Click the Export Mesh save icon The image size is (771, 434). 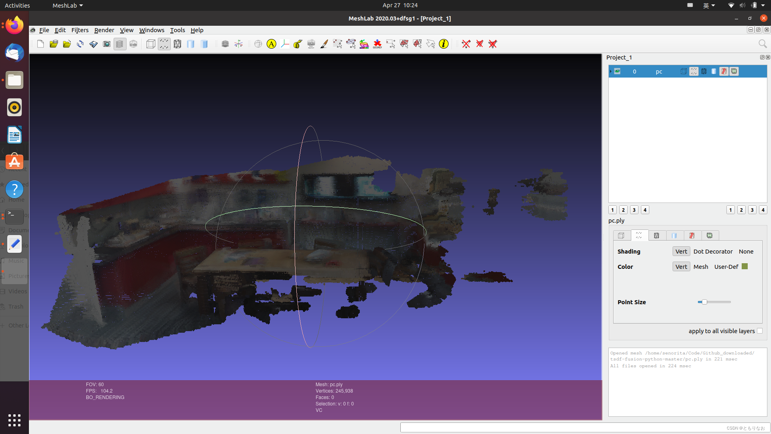pos(94,44)
